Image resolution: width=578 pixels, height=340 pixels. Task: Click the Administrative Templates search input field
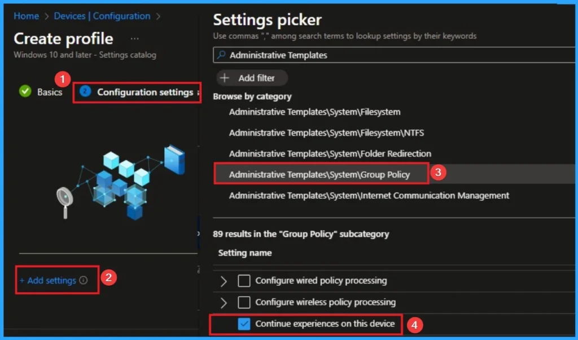tap(339, 55)
